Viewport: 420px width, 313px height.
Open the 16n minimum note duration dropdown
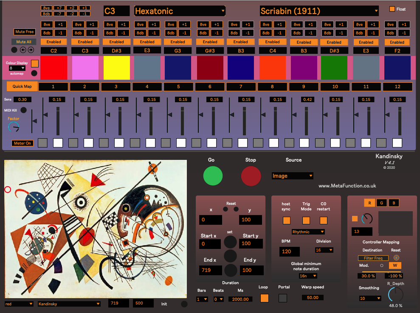point(308,276)
